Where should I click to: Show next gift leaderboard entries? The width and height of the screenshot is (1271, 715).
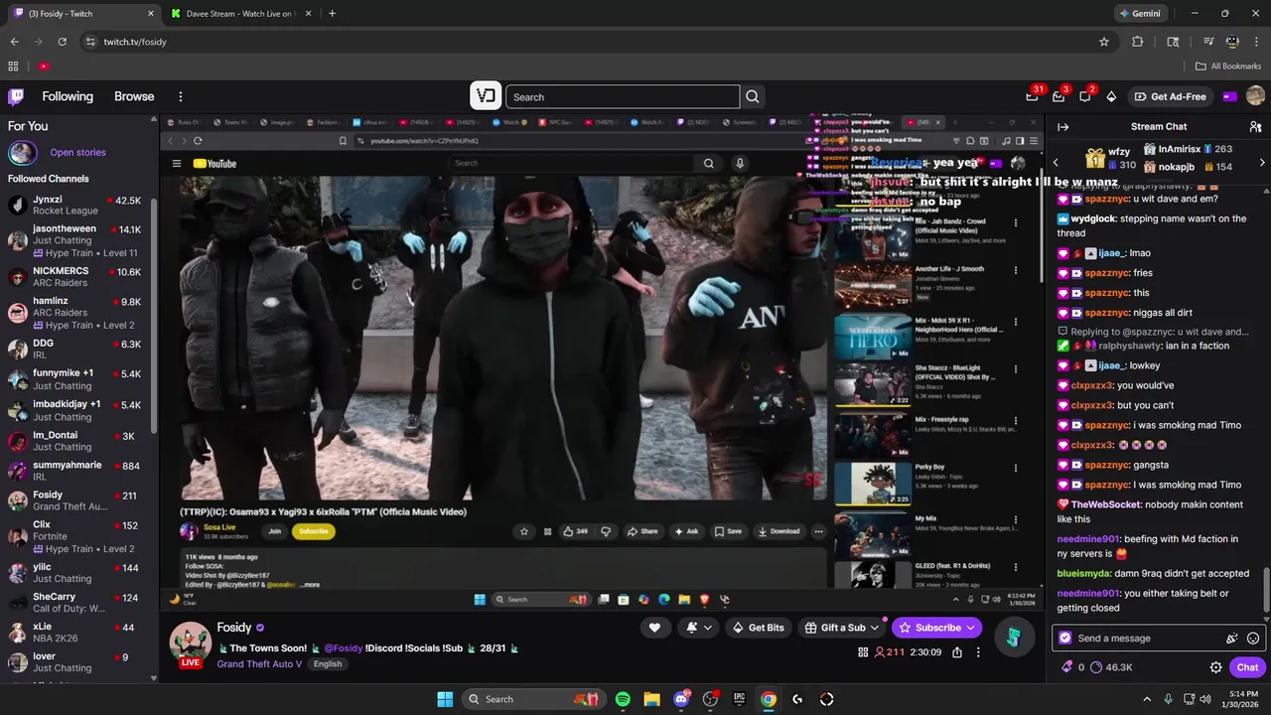tap(1262, 162)
